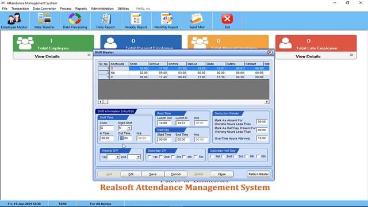Click the In Time field

(x=107, y=138)
